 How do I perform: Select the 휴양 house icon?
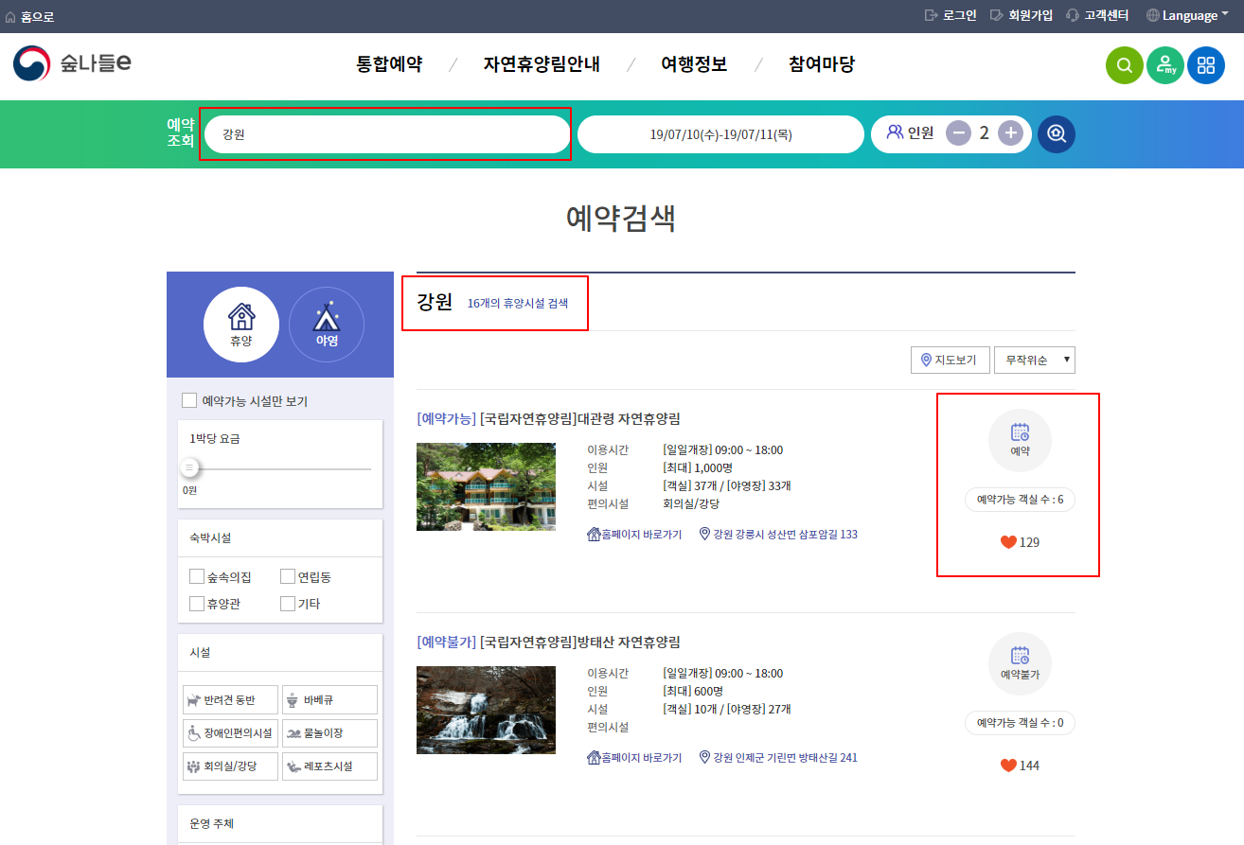241,325
